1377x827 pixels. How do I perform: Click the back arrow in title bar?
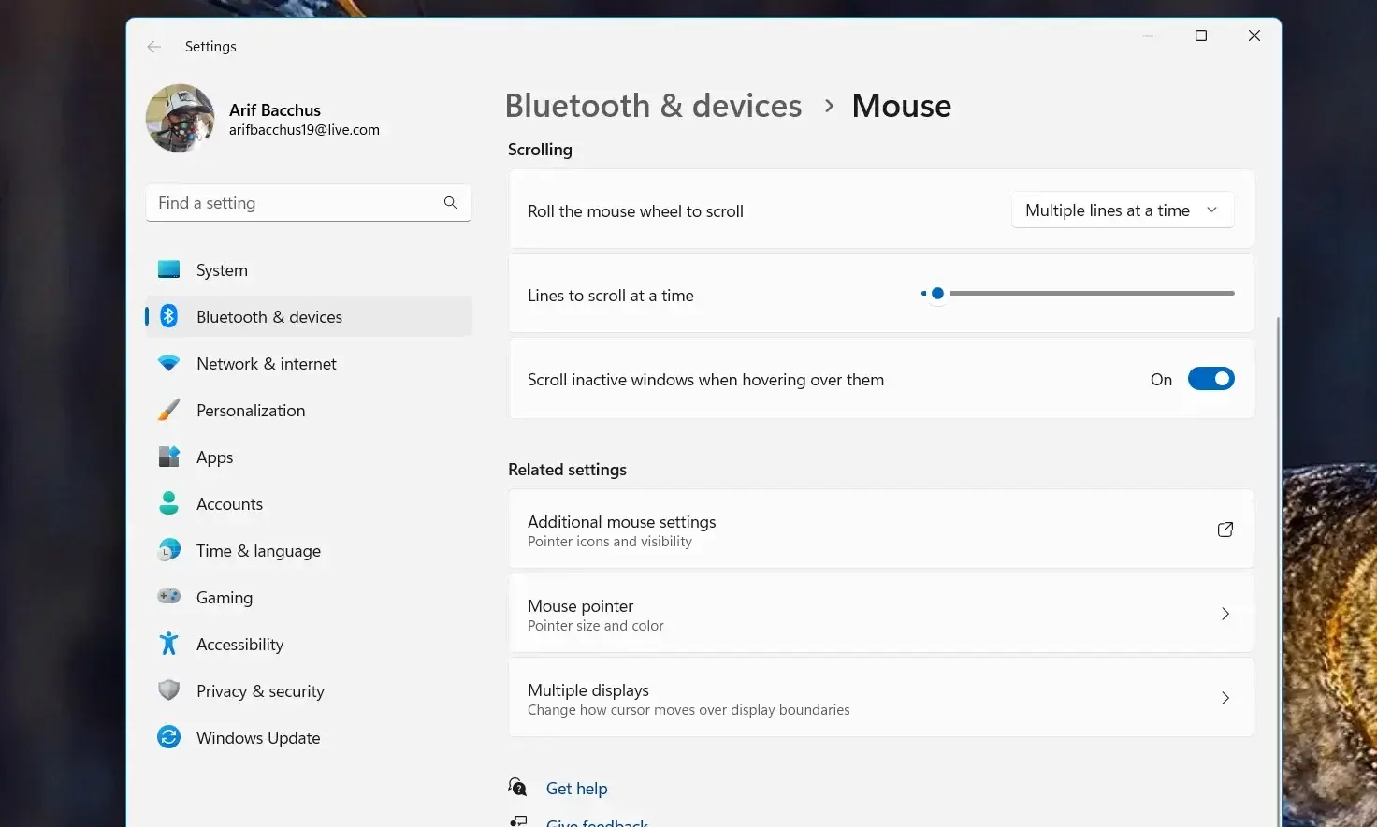coord(154,46)
